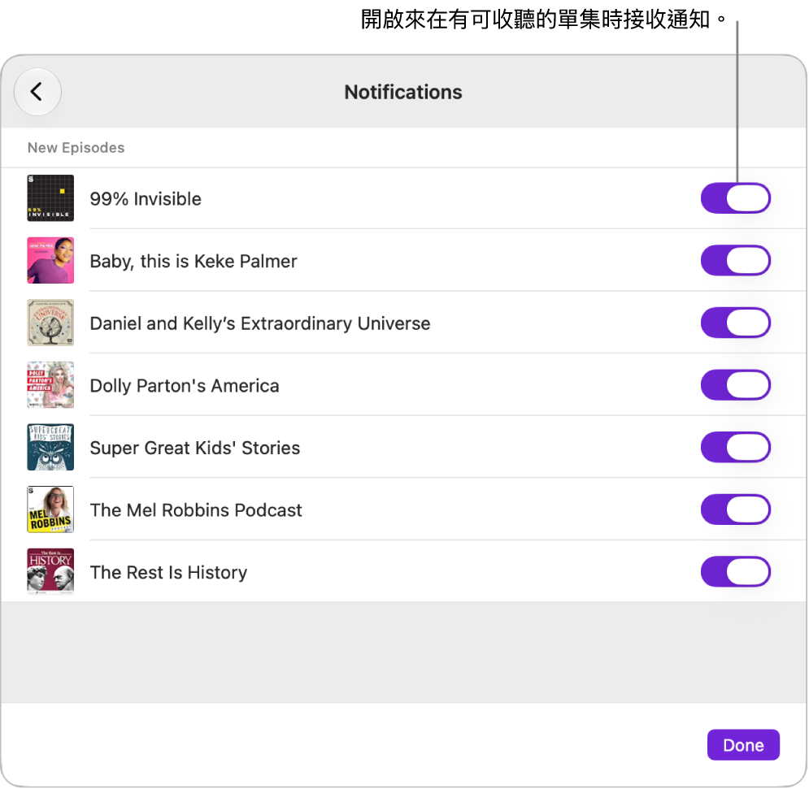Image resolution: width=809 pixels, height=789 pixels.
Task: Switch off Dolly Parton's America notifications
Action: point(736,384)
